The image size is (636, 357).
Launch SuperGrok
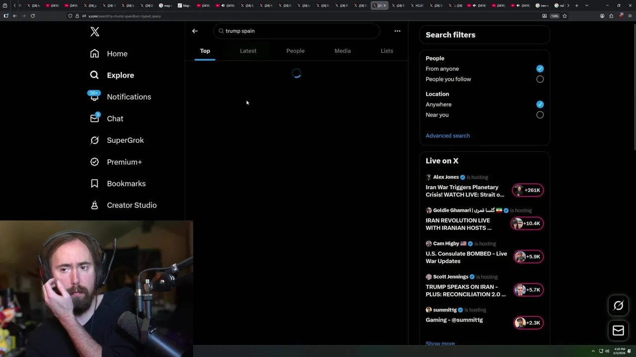[117, 140]
